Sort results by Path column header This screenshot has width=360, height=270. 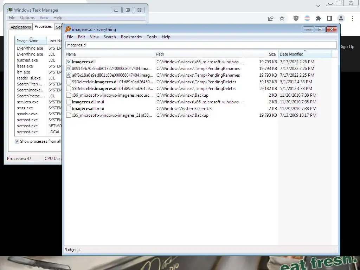point(199,54)
